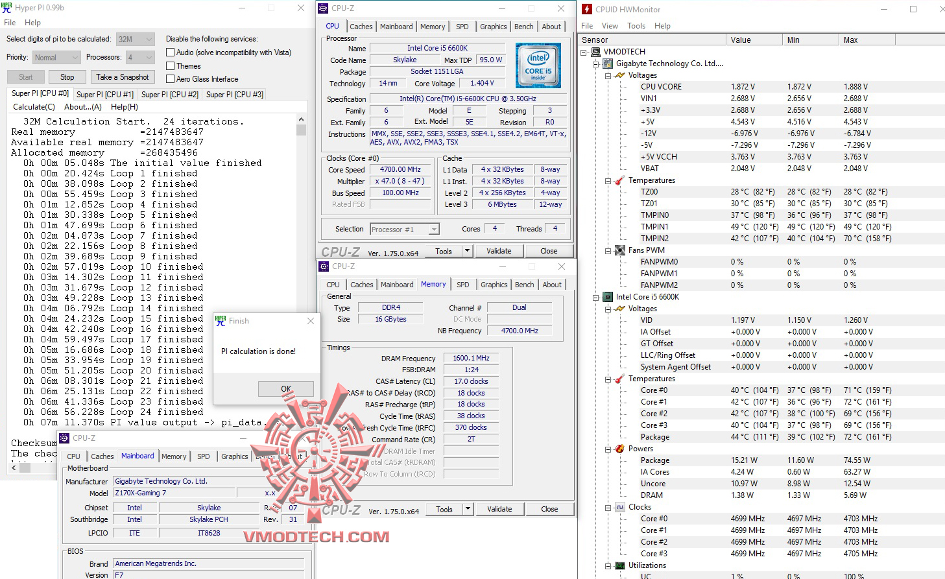
Task: Click the Gigabyte Technology motherboard icon in HWMonitor
Action: [x=608, y=64]
